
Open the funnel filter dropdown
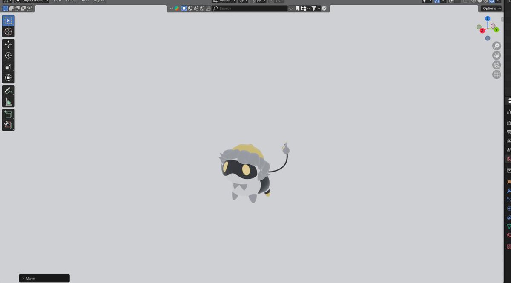(x=316, y=8)
